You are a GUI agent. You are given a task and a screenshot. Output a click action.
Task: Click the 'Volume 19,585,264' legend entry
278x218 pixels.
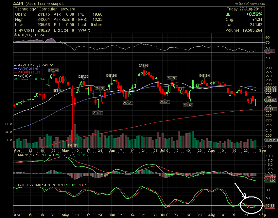click(x=31, y=79)
